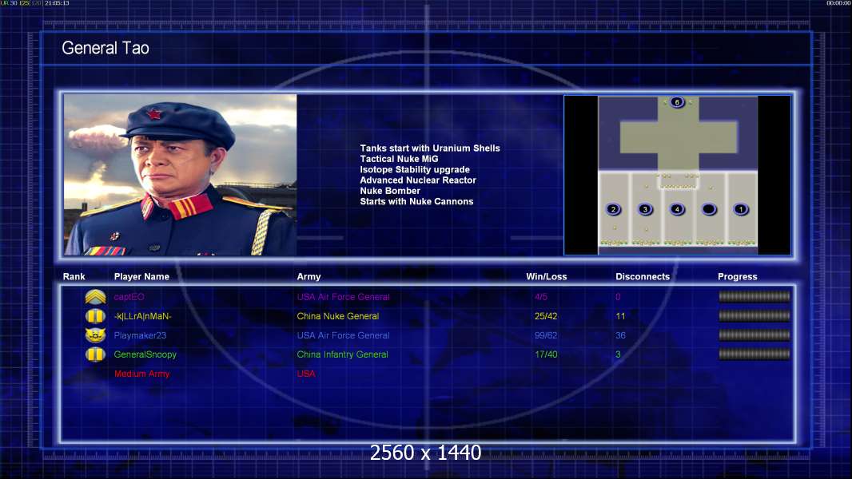Click the Rank column header
This screenshot has height=479, width=852.
click(74, 277)
